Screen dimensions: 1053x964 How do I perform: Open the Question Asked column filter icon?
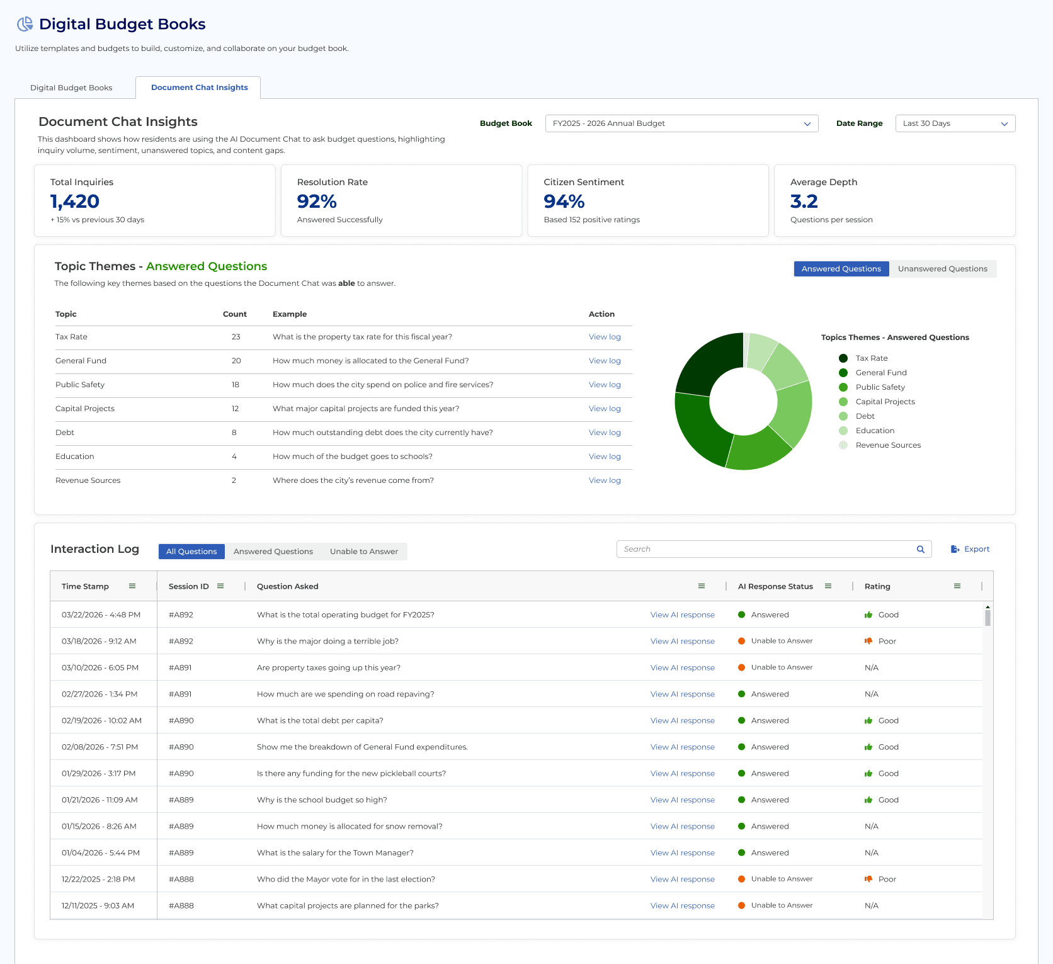point(702,586)
